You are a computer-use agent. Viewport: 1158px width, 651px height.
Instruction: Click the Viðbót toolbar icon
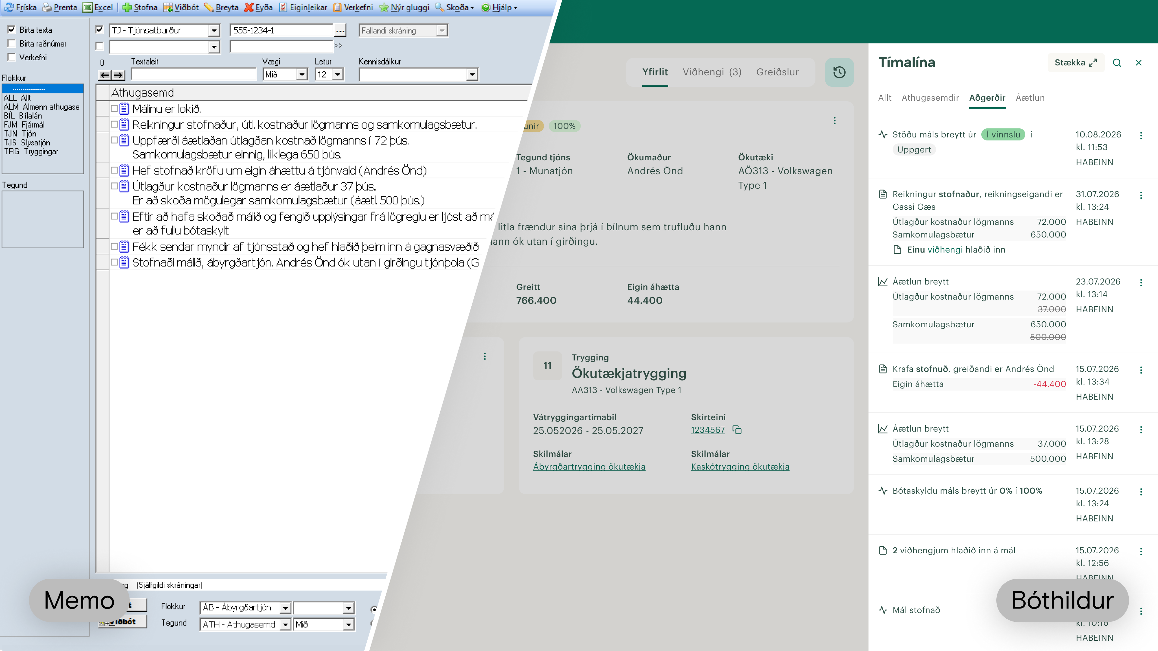pyautogui.click(x=168, y=7)
